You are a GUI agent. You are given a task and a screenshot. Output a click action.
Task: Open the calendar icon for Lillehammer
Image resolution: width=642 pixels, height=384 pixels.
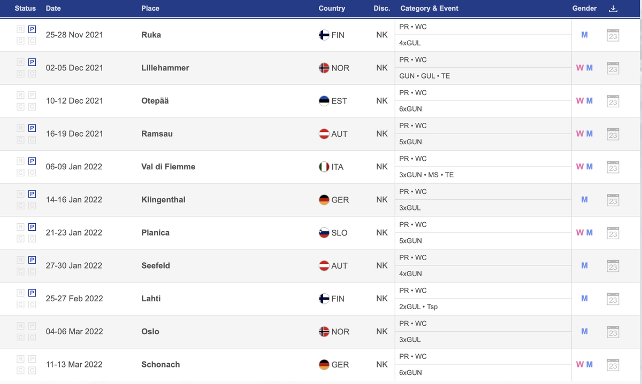click(x=613, y=68)
